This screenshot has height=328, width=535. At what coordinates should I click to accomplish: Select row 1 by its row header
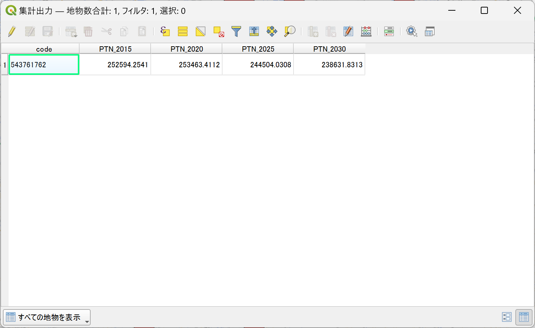(x=5, y=65)
